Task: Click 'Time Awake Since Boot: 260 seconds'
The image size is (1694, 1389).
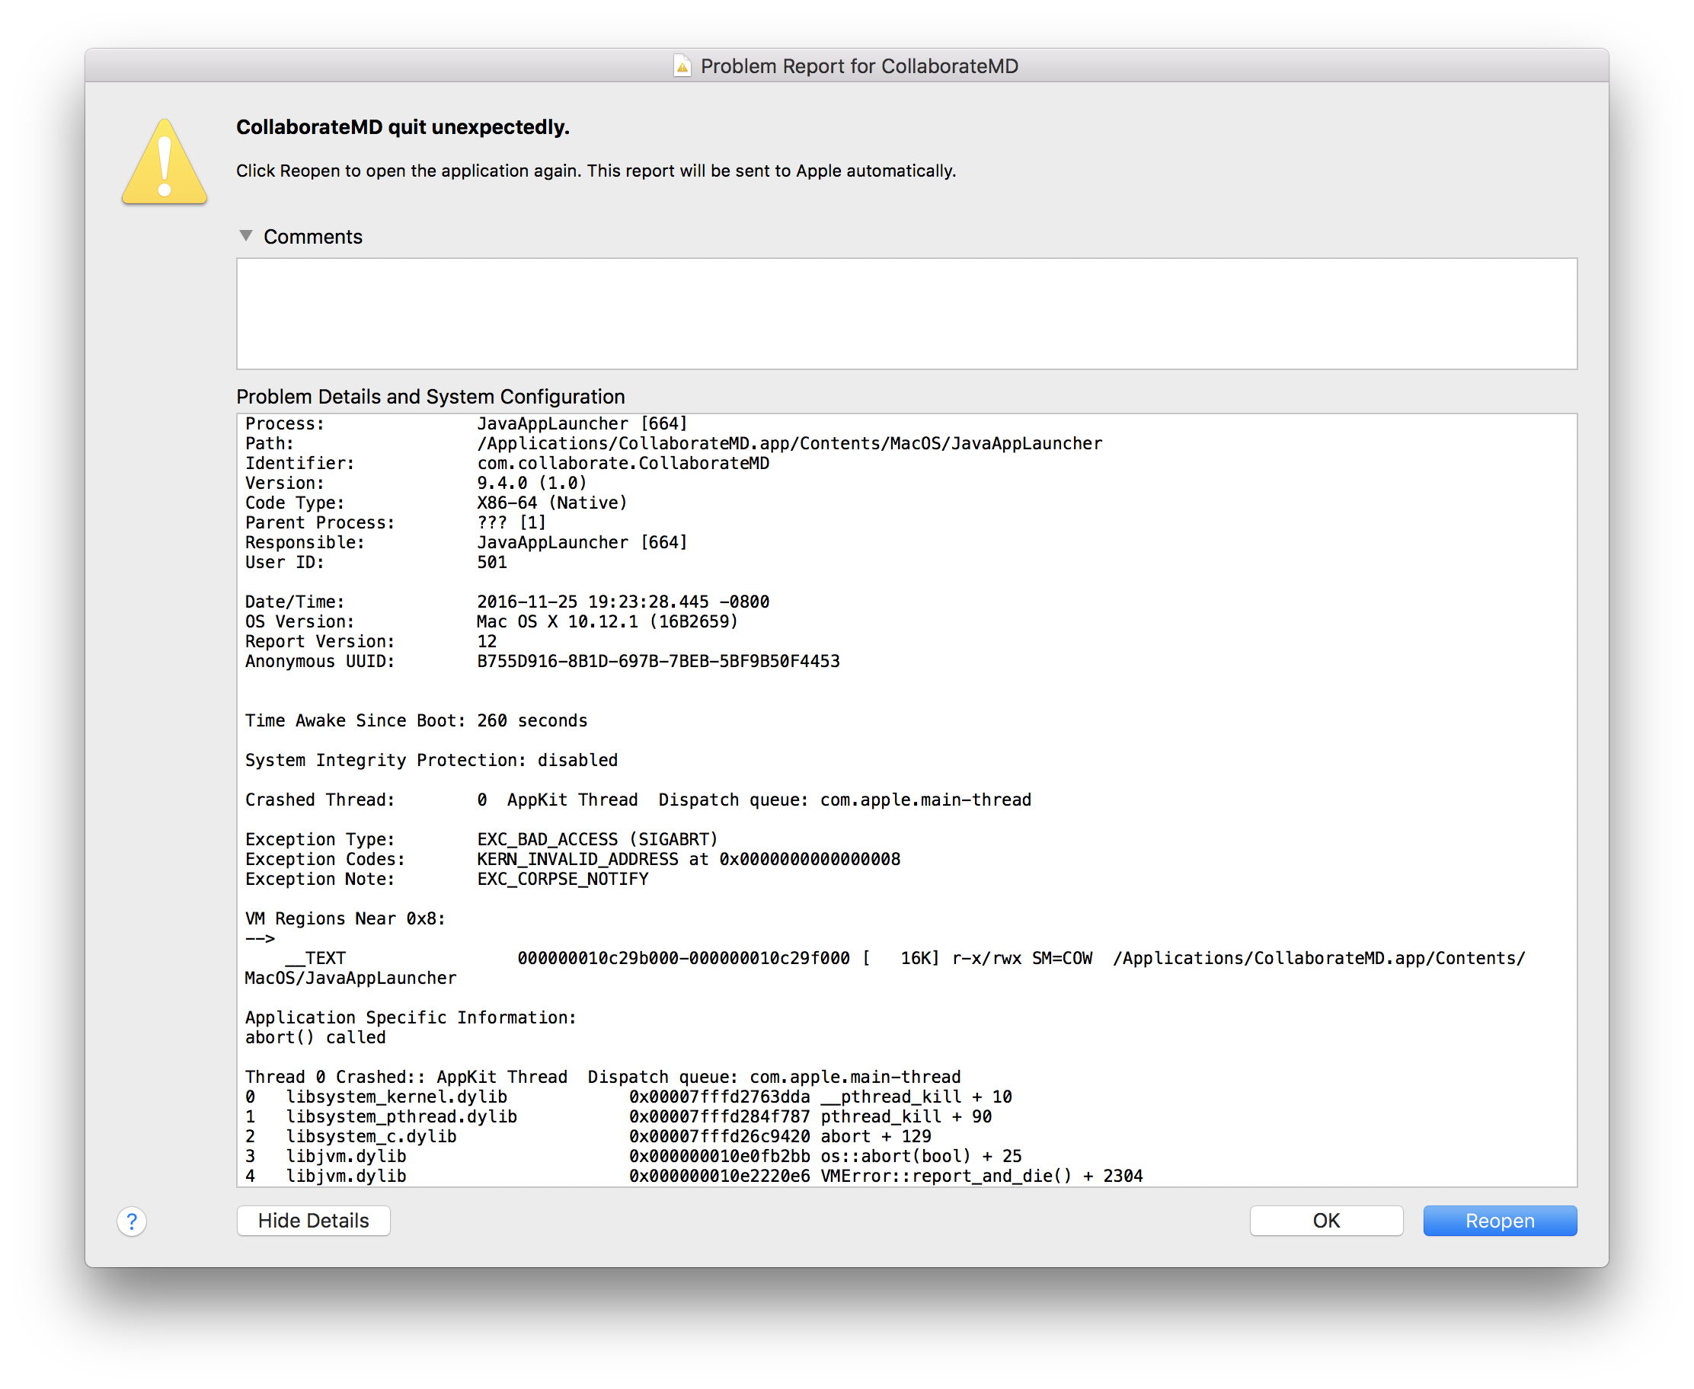Action: tap(416, 721)
